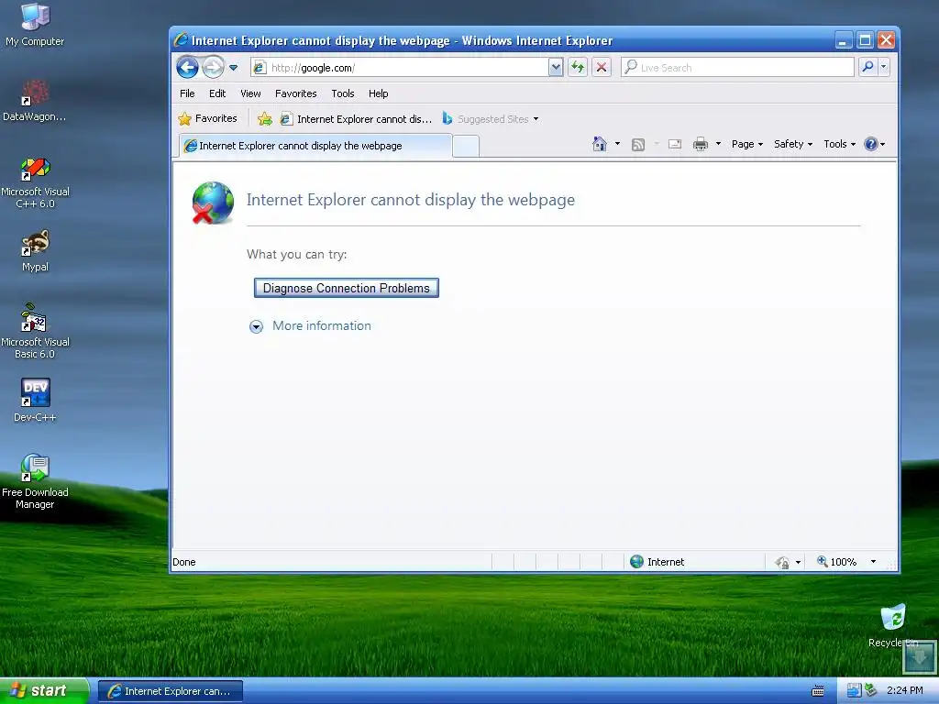Expand the address bar history dropdown
939x704 pixels.
pyautogui.click(x=556, y=68)
